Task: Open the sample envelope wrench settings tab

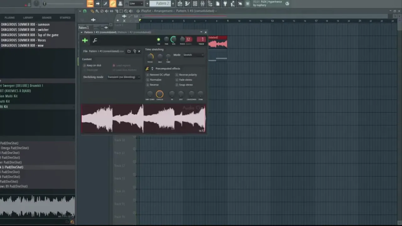Action: 95,40
